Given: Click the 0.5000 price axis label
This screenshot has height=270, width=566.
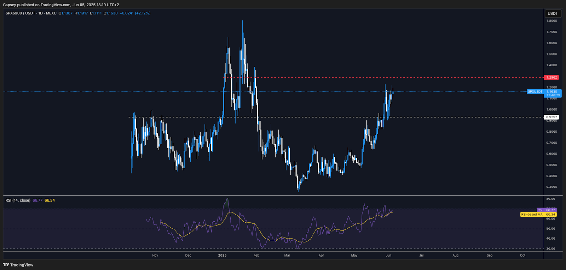Looking at the screenshot, I should click(x=551, y=165).
